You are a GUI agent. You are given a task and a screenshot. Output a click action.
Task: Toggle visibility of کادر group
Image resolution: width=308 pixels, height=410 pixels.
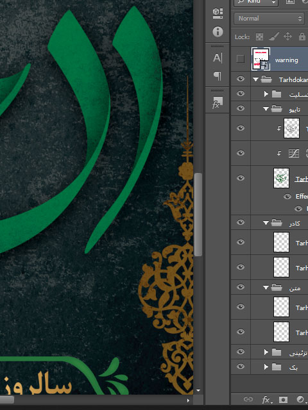point(241,222)
